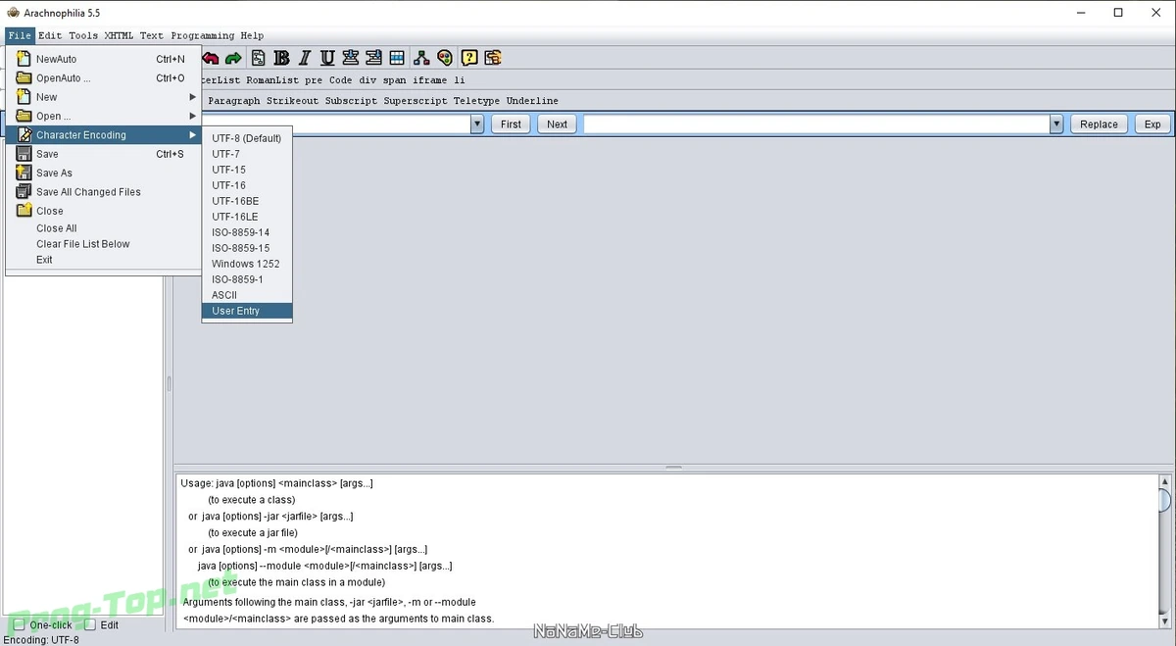The image size is (1176, 646).
Task: Open the Edit menu in menu bar
Action: [50, 35]
